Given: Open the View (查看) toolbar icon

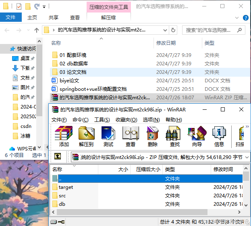Looking at the screenshot, I should (130, 136).
